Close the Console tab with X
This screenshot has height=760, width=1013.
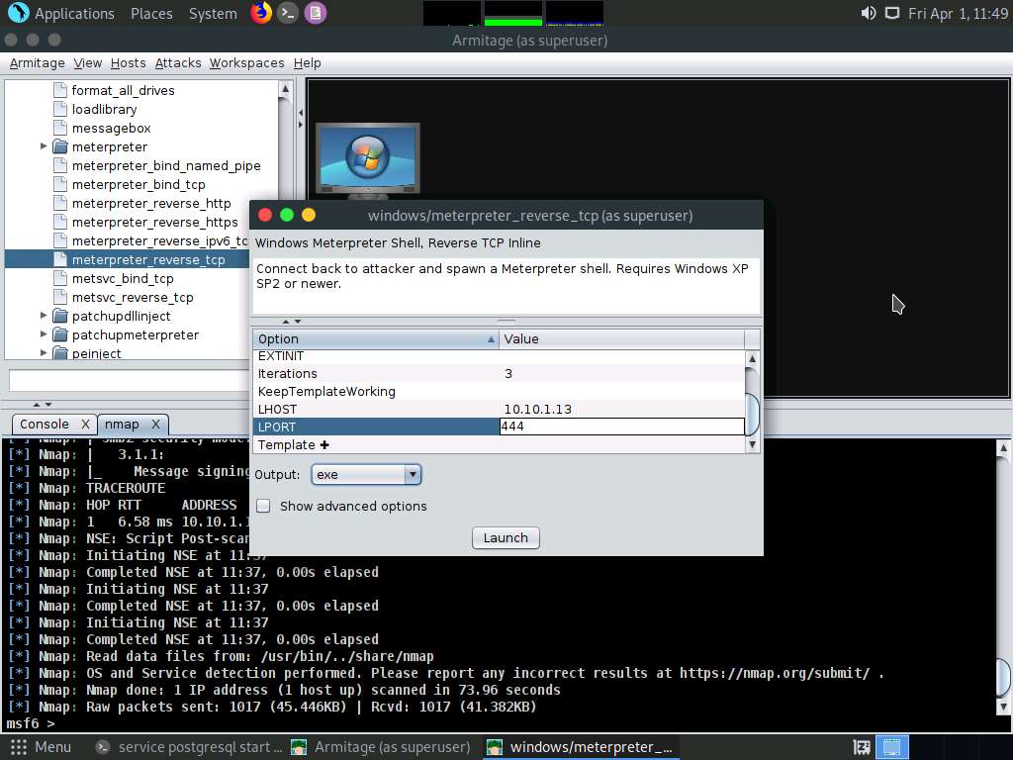(x=85, y=424)
